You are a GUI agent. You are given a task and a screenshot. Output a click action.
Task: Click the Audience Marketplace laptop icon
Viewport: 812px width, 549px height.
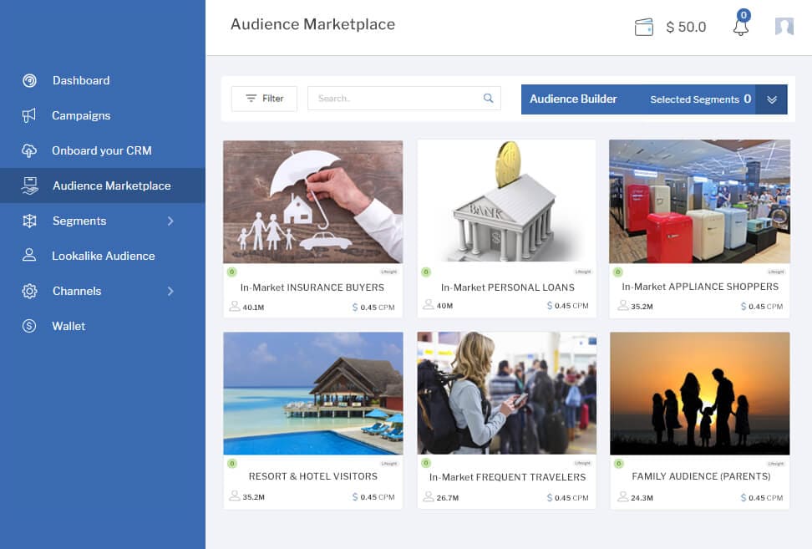29,186
